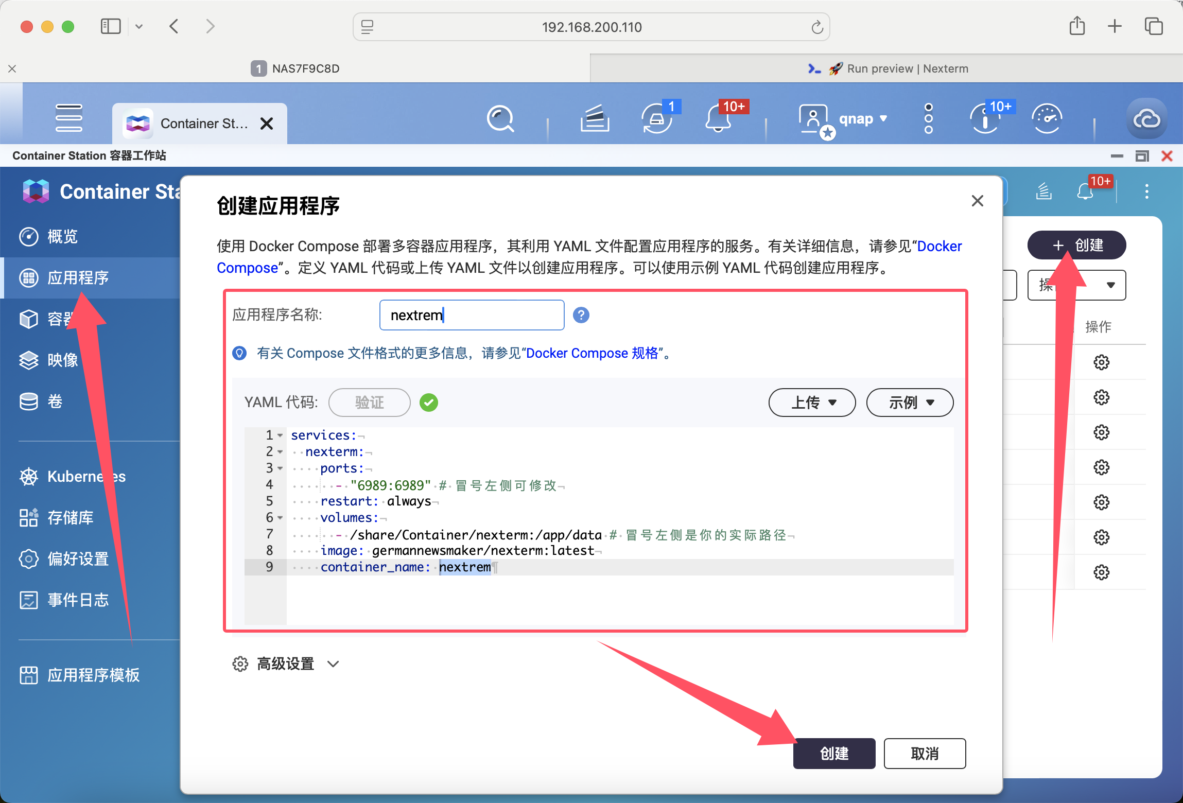The height and width of the screenshot is (803, 1183).
Task: Open the 示例 examples dropdown
Action: point(910,403)
